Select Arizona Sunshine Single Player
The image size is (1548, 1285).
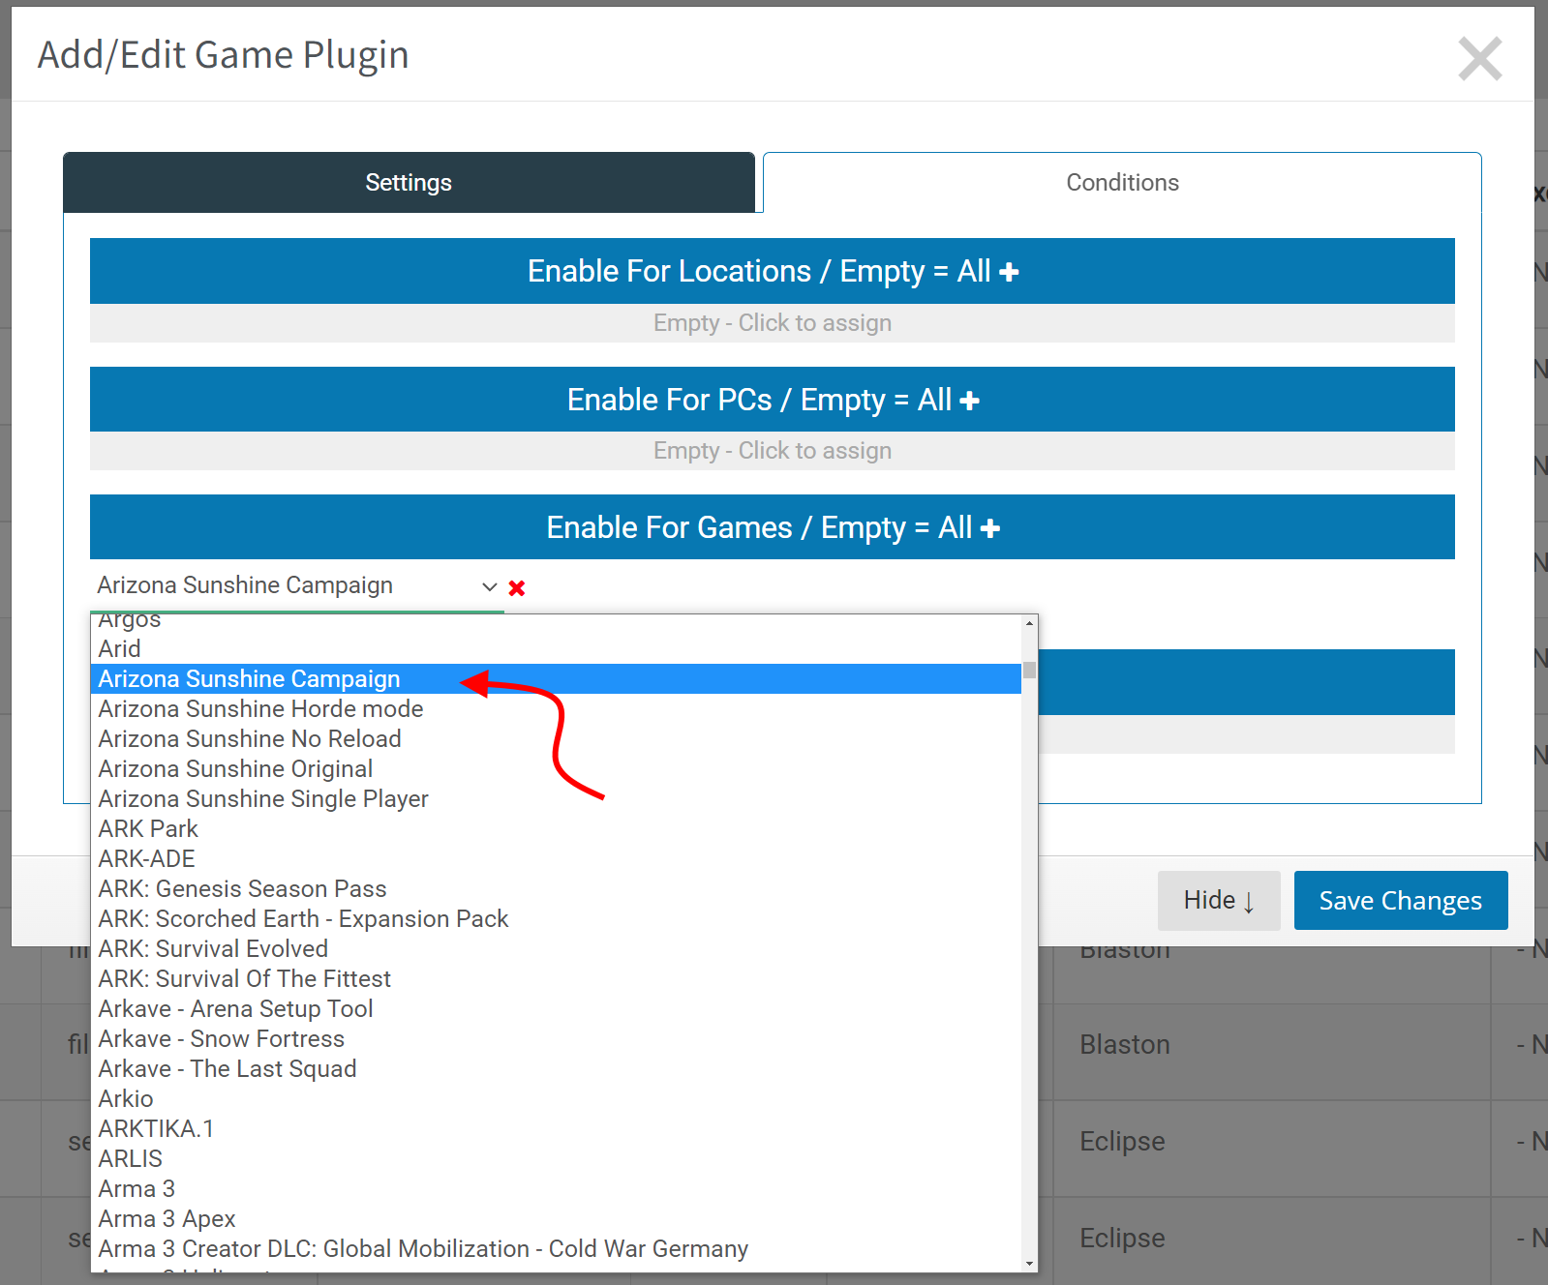pos(557,798)
